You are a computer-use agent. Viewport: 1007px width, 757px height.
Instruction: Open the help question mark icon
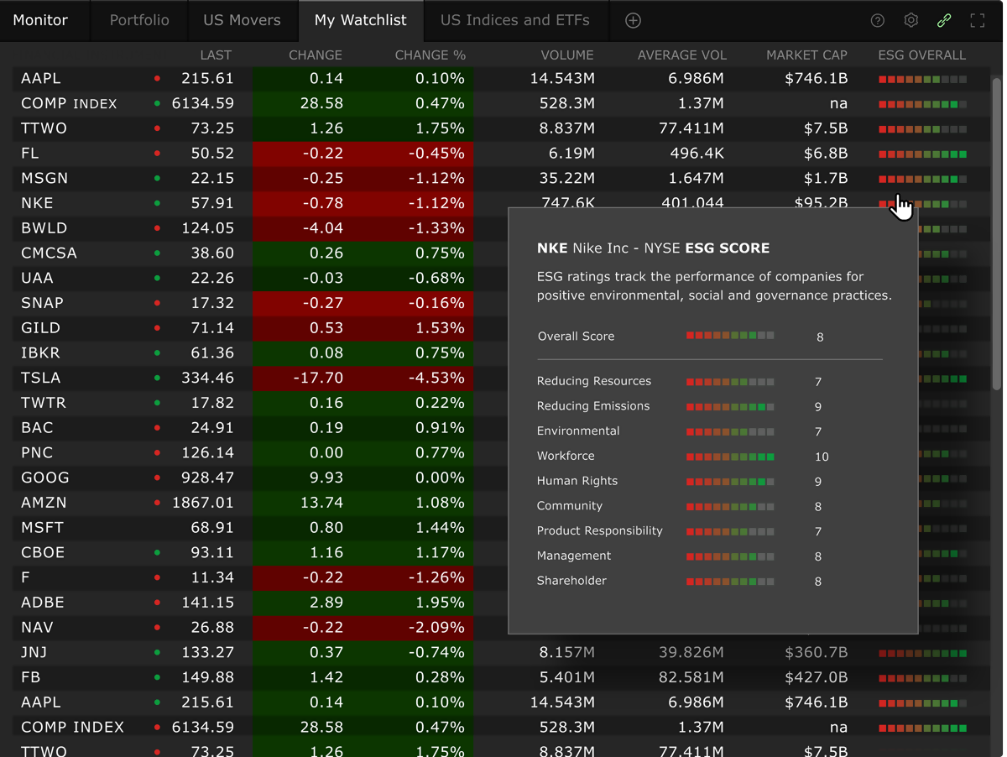(x=877, y=20)
